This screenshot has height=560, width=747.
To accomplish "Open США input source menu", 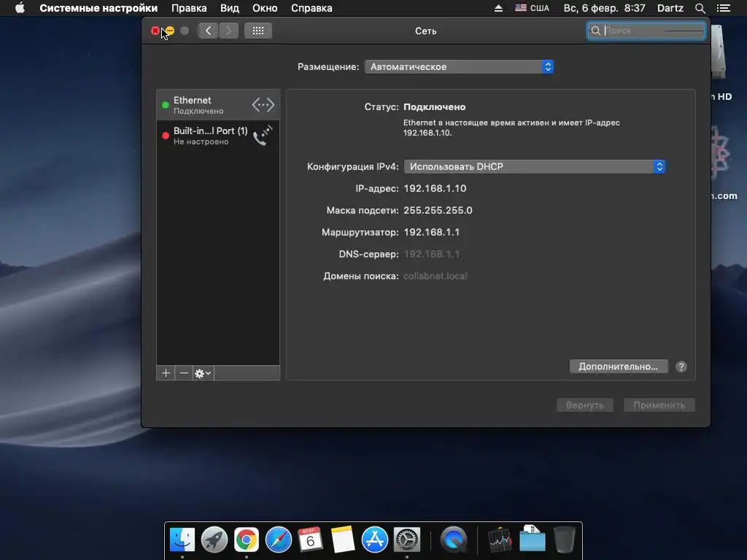I will click(x=532, y=8).
